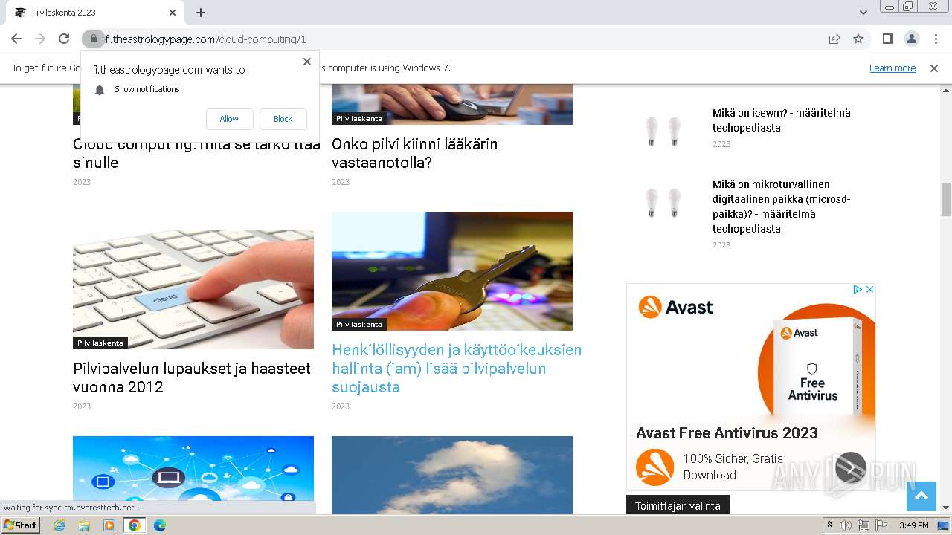Open article Pilvipalvelun lupaukset ja haasteet
This screenshot has width=952, height=535.
[192, 377]
